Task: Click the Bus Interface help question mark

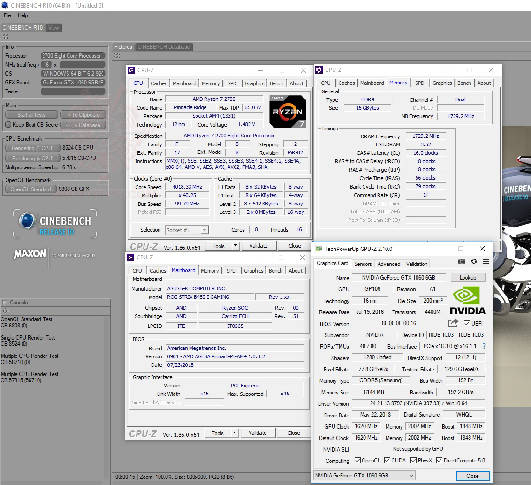Action: pyautogui.click(x=483, y=346)
